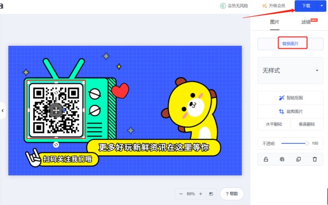This screenshot has width=328, height=205.
Task: Expand the collapsed left side panel arrow
Action: click(3, 110)
